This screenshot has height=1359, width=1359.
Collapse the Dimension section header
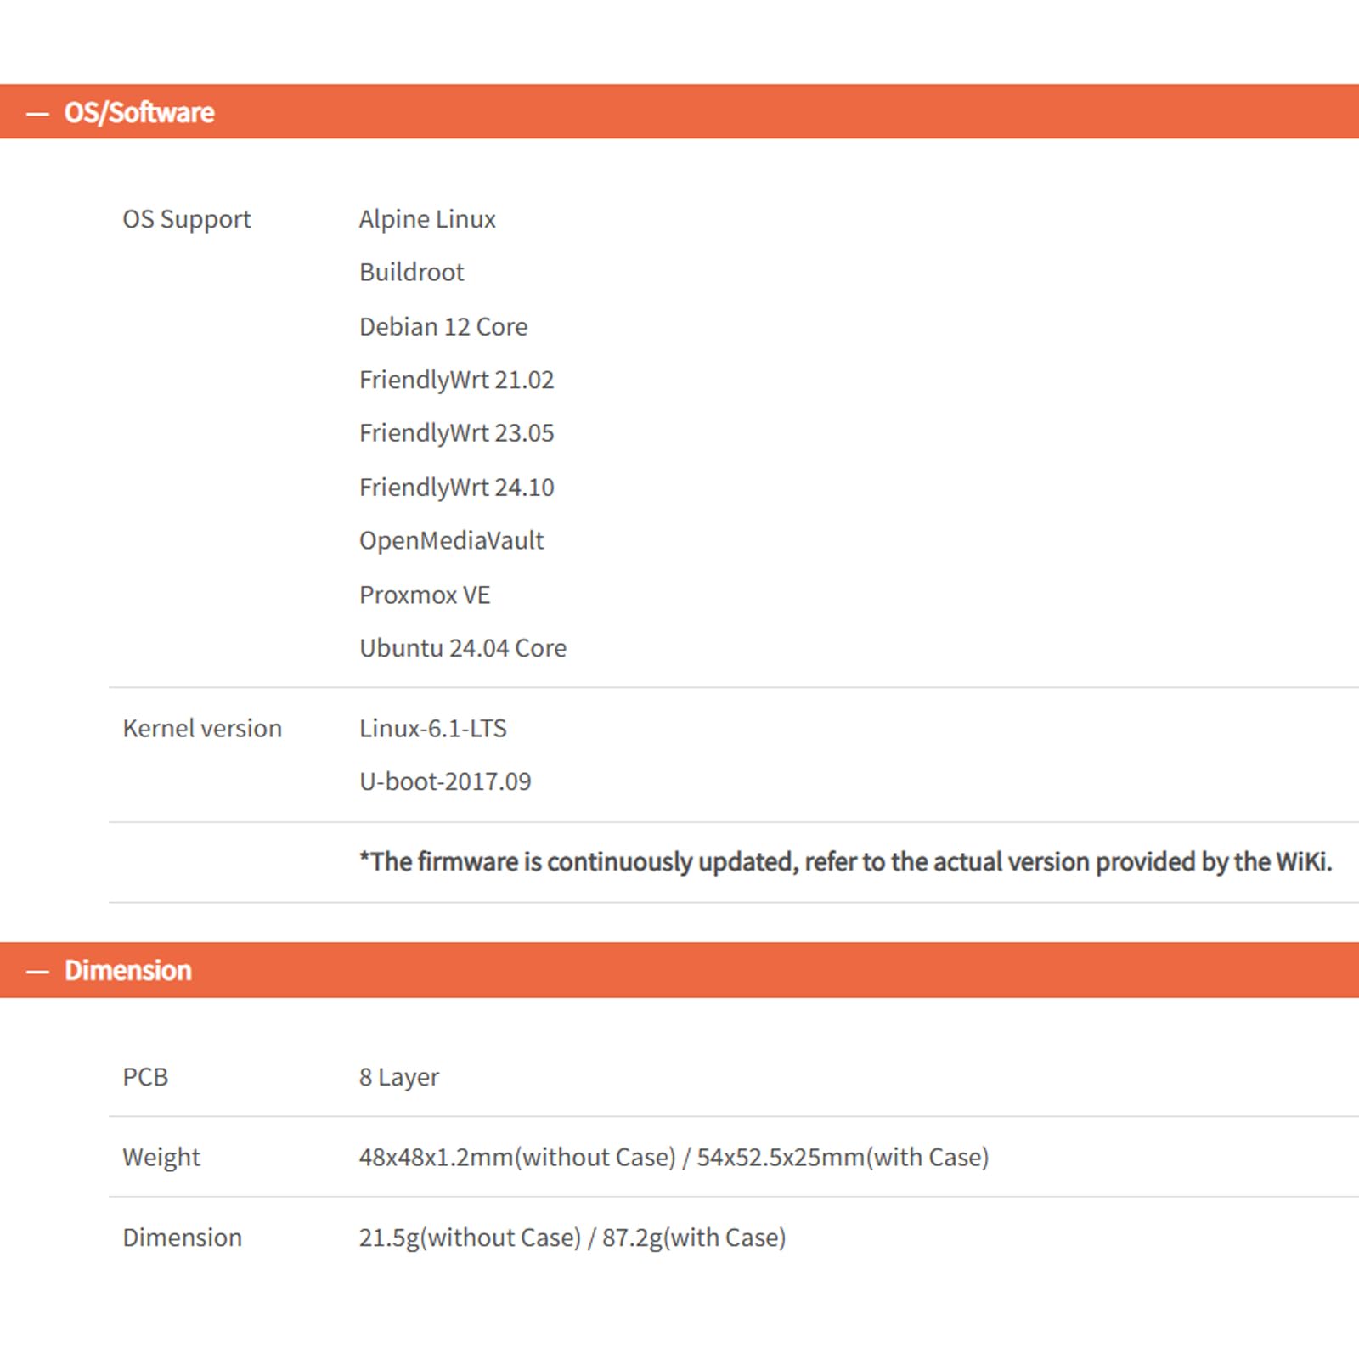click(x=679, y=970)
